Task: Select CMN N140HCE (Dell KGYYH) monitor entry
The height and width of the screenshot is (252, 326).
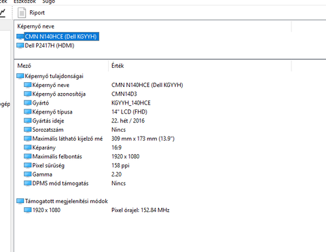Action: click(x=60, y=37)
